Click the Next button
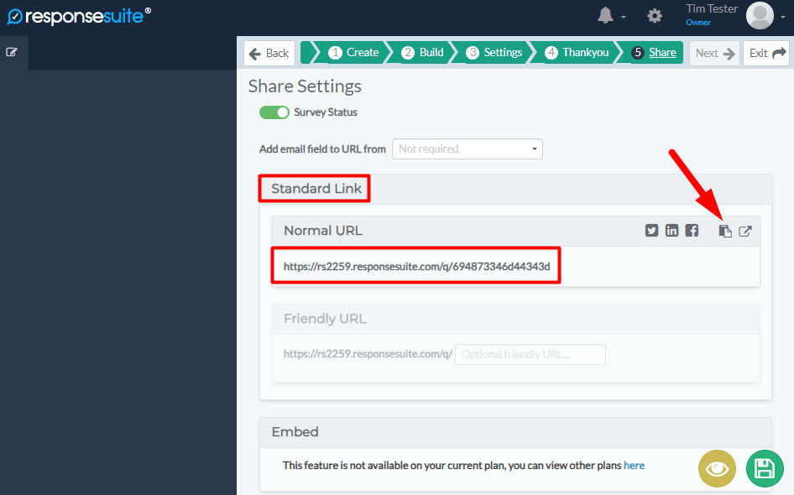This screenshot has width=794, height=495. 714,53
